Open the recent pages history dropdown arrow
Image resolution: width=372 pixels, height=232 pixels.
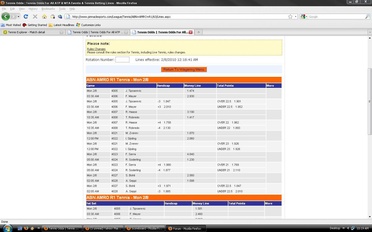pyautogui.click(x=18, y=16)
